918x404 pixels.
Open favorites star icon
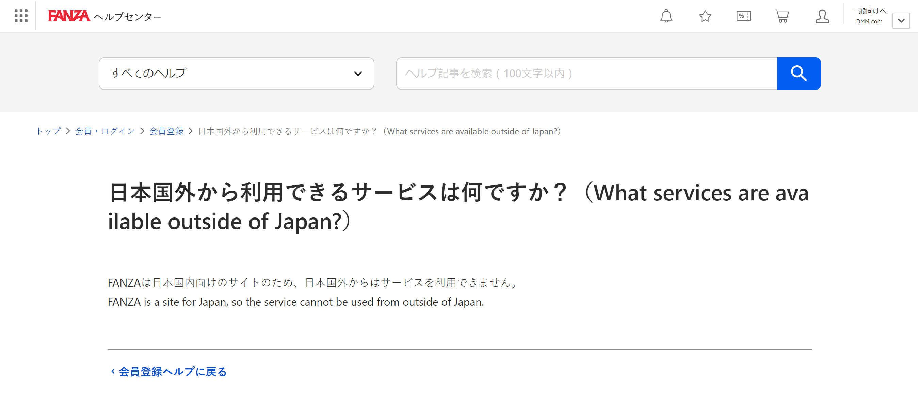[x=705, y=16]
